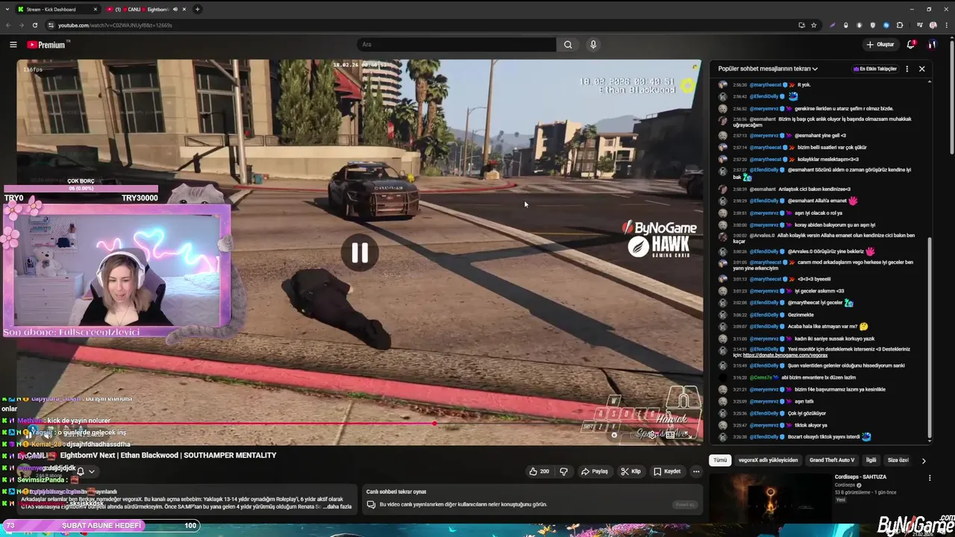Open donate.bynogame.com/vegorax link in chat

[785, 355]
